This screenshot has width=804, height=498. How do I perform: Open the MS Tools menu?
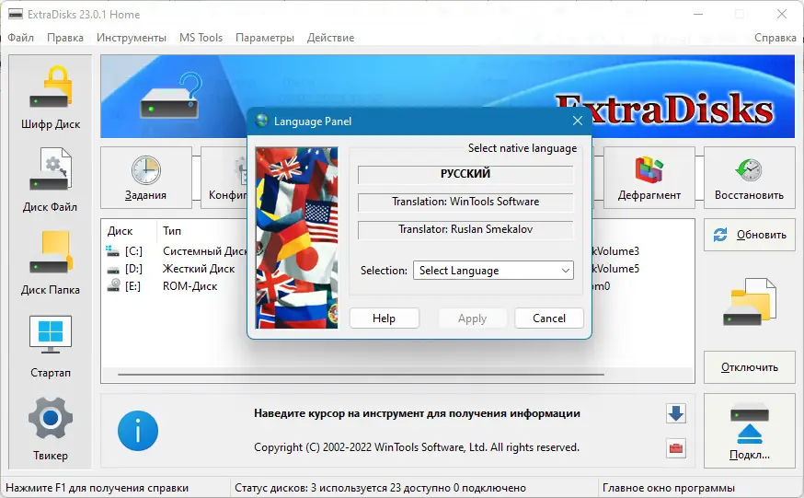click(x=201, y=38)
